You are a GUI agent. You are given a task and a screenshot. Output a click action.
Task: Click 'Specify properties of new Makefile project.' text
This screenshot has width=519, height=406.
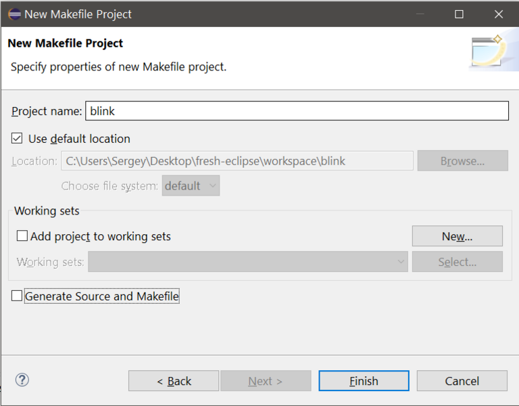(x=118, y=67)
